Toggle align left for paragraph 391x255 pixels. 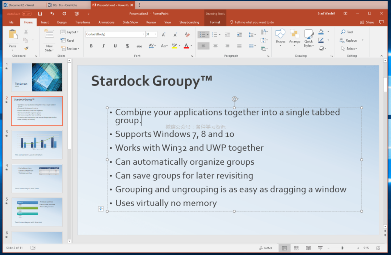pos(203,46)
